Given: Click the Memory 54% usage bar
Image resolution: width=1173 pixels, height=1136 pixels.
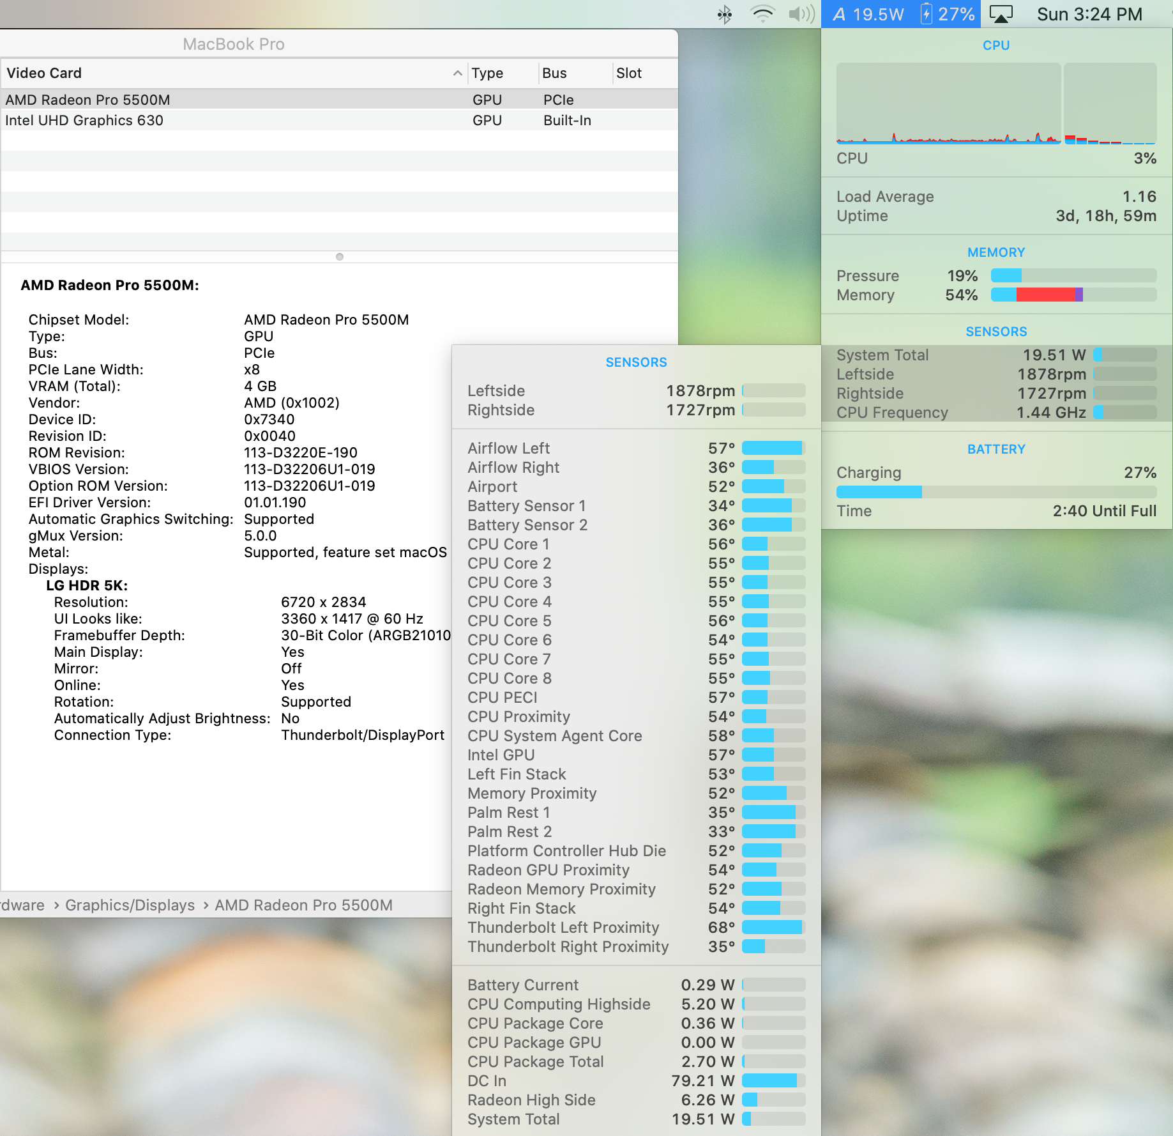Looking at the screenshot, I should (x=1073, y=295).
